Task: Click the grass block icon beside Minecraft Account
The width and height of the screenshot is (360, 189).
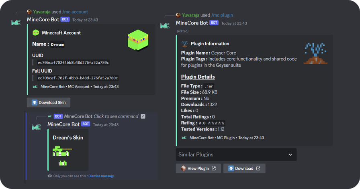Action: tap(36, 33)
